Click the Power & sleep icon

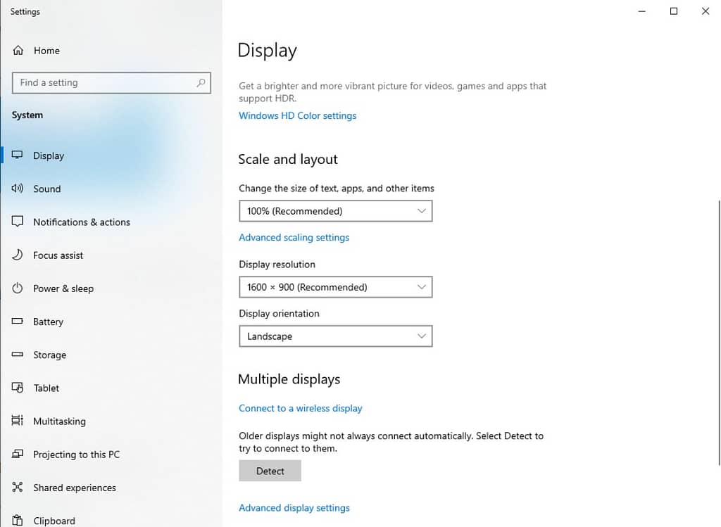tap(18, 288)
